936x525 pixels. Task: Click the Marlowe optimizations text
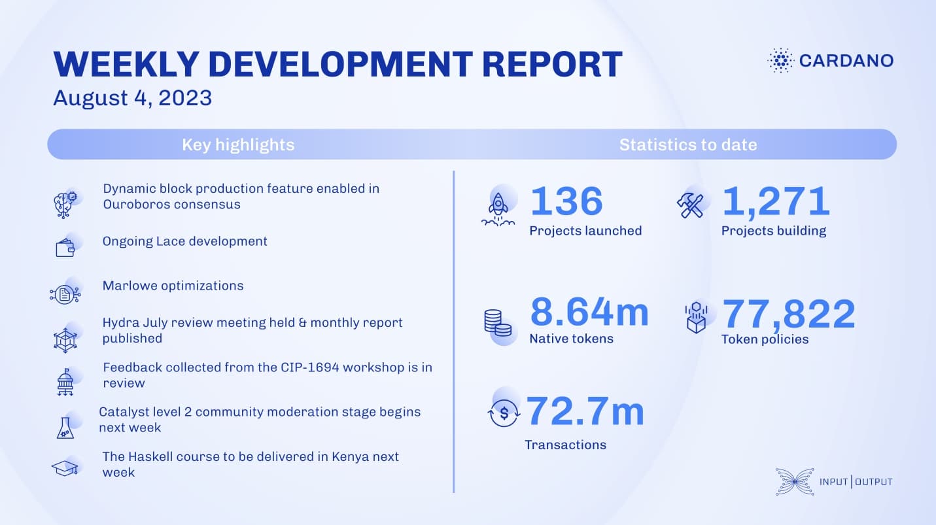173,286
